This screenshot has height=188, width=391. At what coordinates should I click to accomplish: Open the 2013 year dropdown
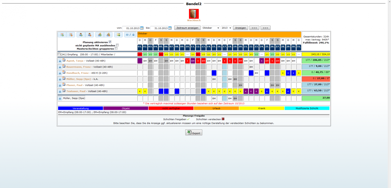226,28
